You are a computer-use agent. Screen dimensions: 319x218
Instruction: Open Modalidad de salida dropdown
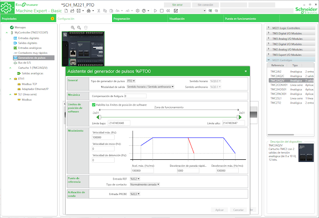pos(151,87)
